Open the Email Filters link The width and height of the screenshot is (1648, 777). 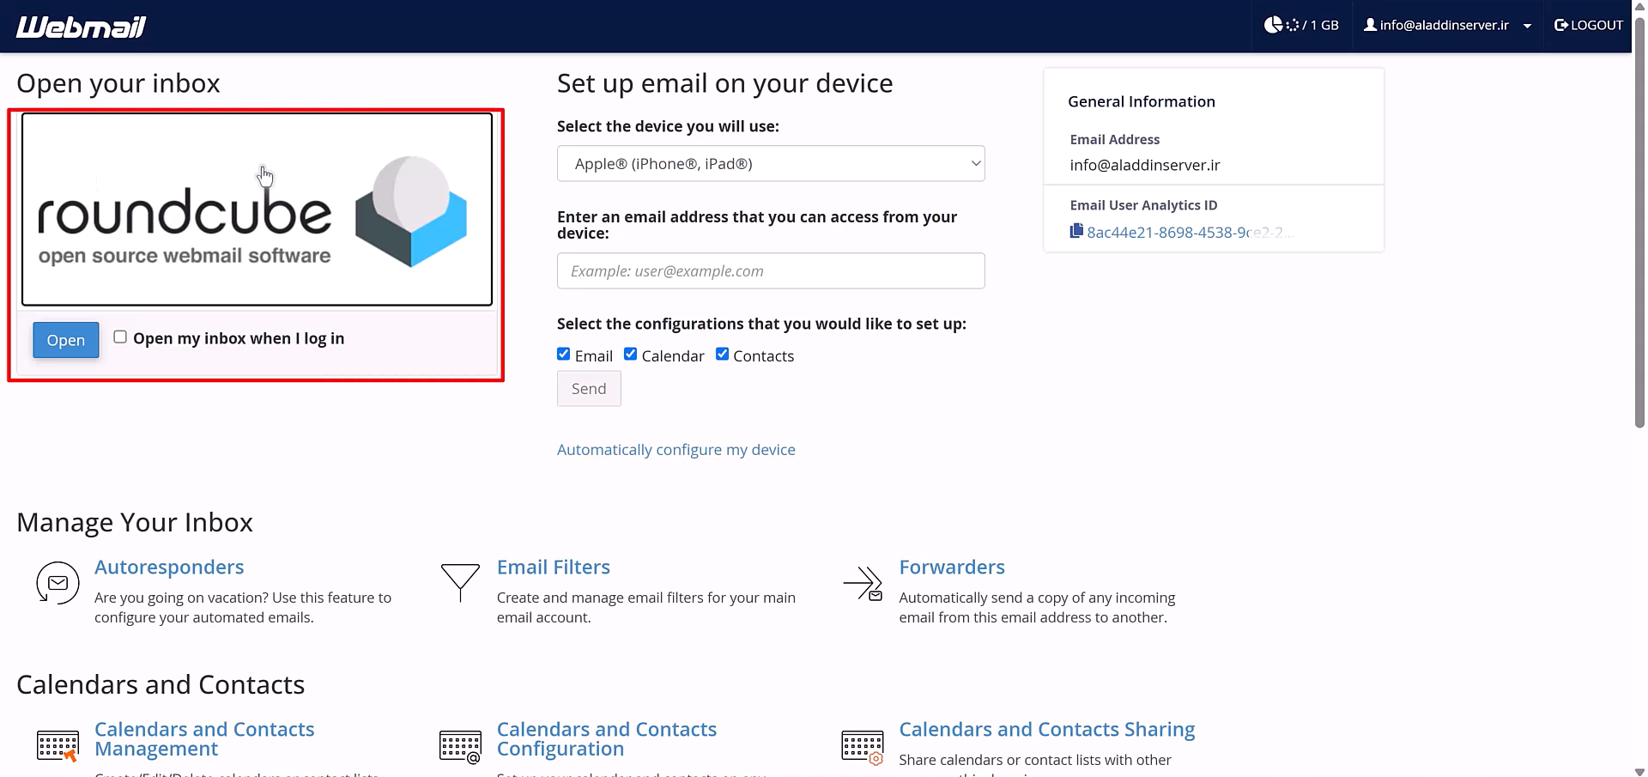point(554,568)
